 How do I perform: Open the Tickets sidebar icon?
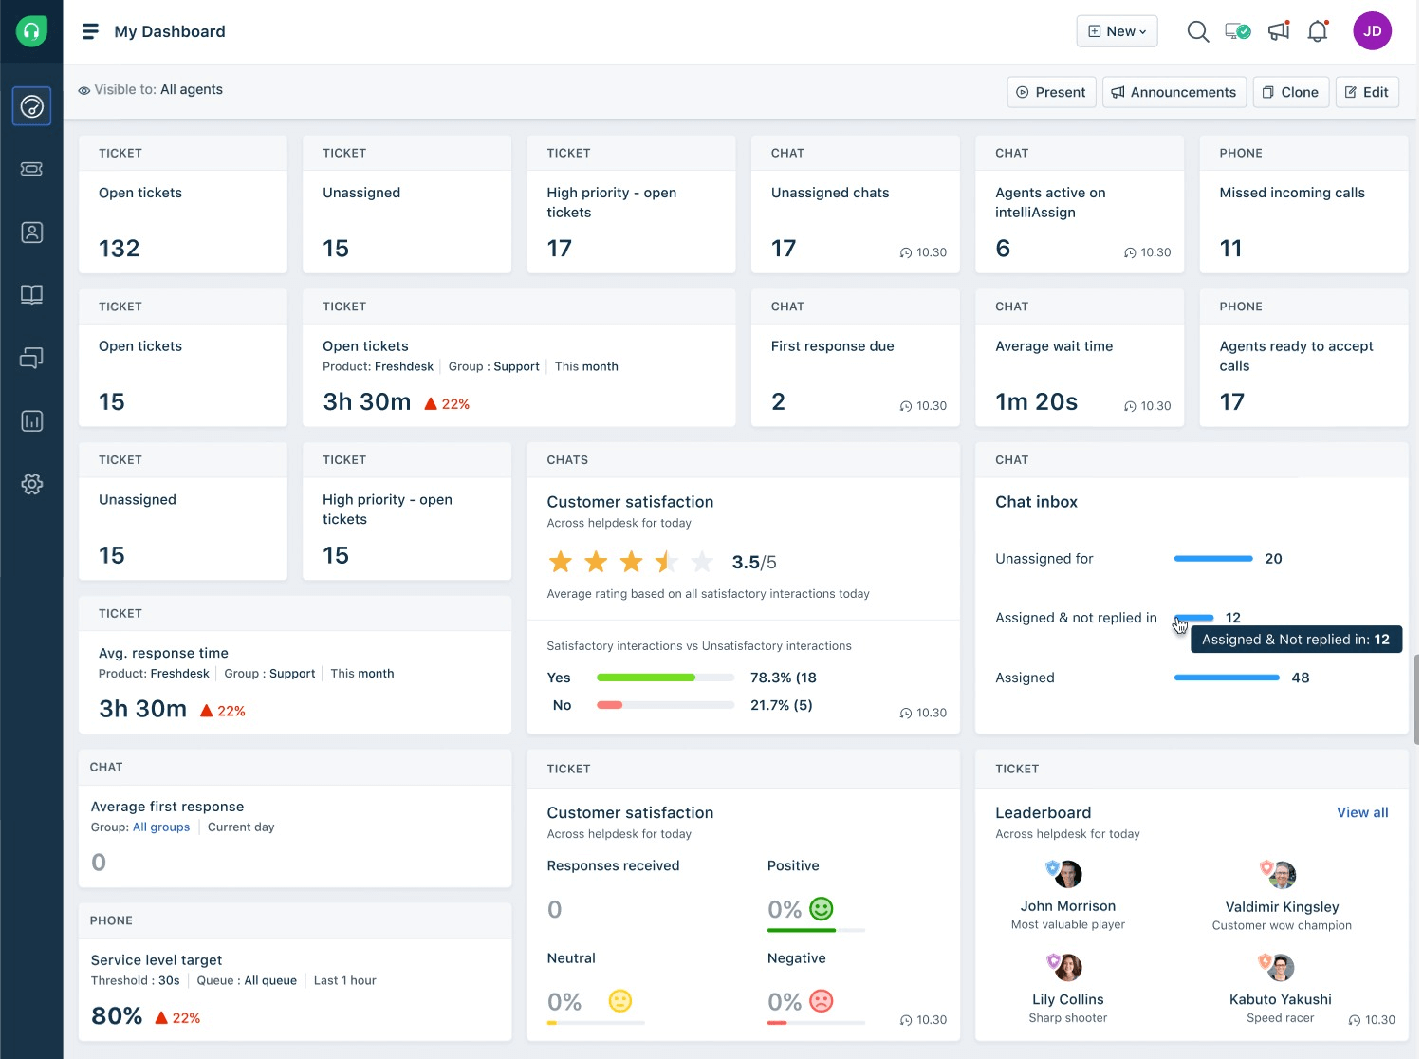point(31,169)
